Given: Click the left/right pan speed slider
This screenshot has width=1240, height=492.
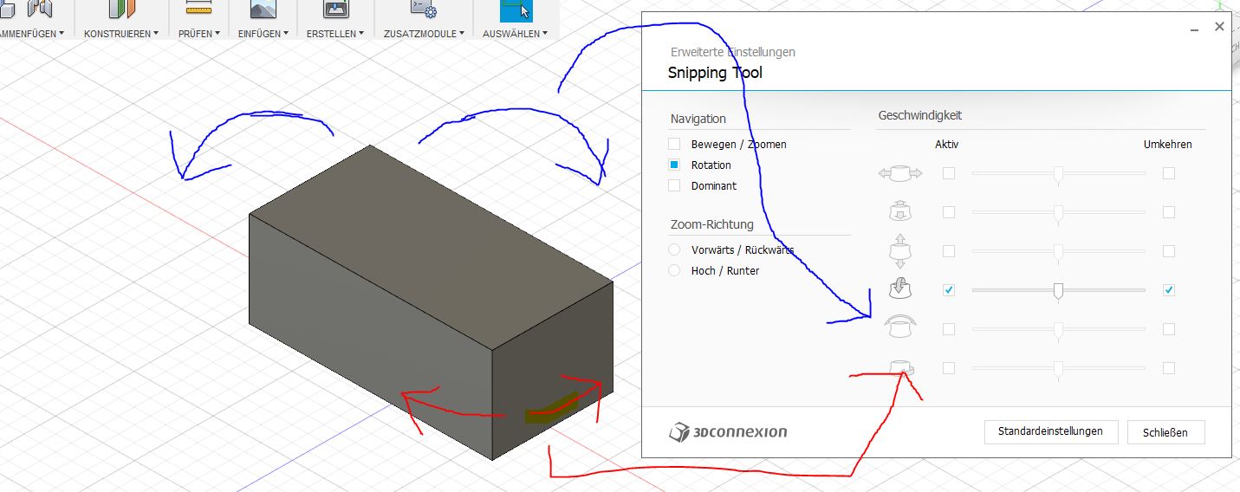Looking at the screenshot, I should point(1058,174).
